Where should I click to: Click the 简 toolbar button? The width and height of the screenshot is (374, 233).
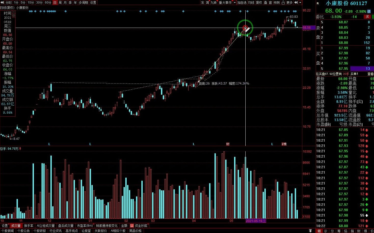coord(207,3)
